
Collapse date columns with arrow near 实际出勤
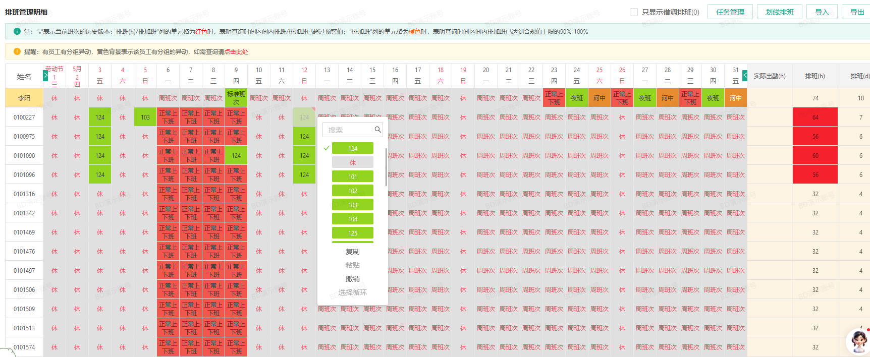click(x=744, y=76)
